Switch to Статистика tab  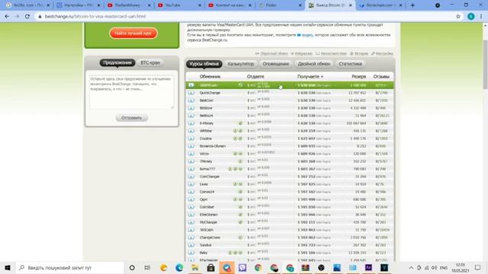click(350, 64)
